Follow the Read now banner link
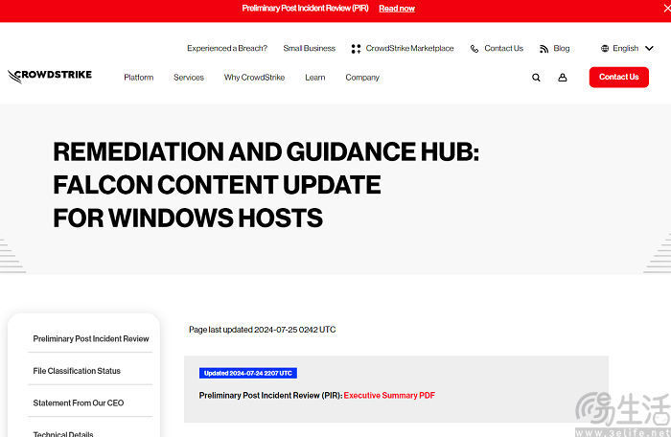The height and width of the screenshot is (437, 671). (x=397, y=8)
